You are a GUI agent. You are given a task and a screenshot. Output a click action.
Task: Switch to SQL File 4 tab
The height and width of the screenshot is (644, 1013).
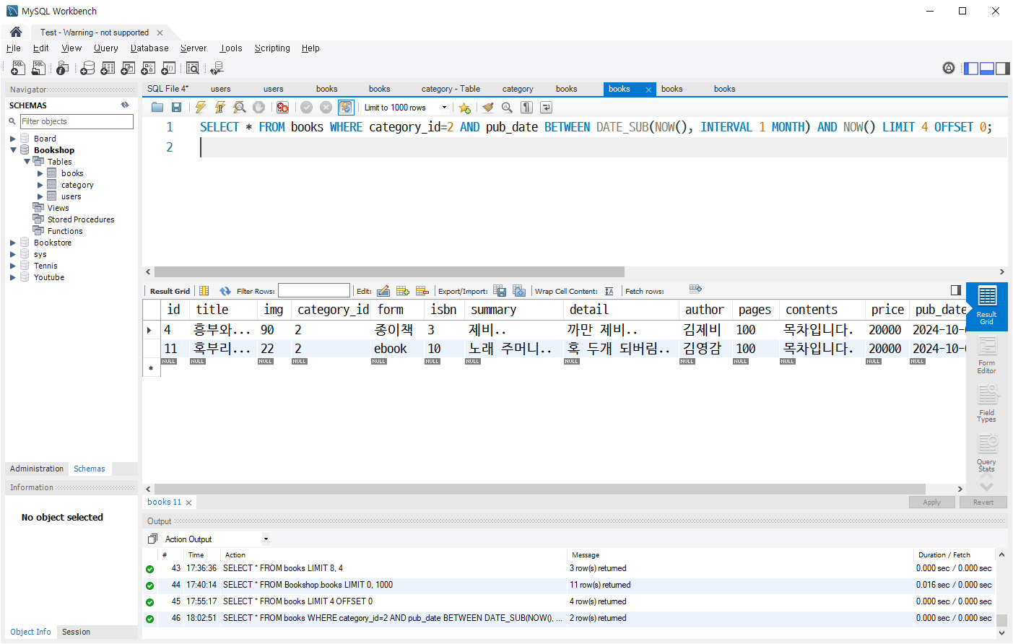click(x=168, y=89)
